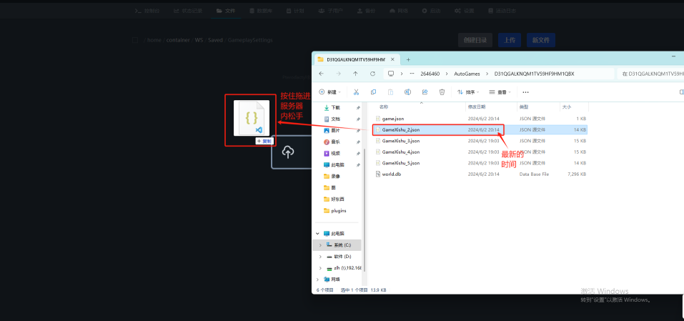The width and height of the screenshot is (684, 321).
Task: Collapse the 此电脑 tree node
Action: click(x=317, y=234)
